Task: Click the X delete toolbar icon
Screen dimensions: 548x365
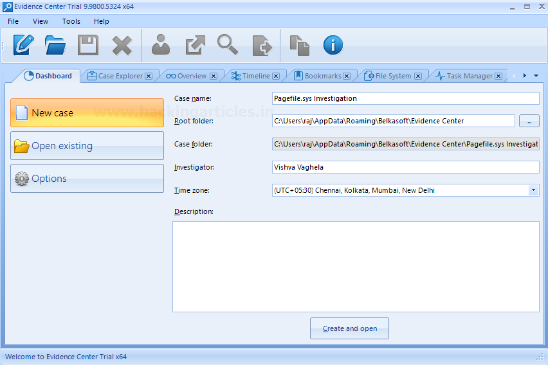Action: (x=122, y=45)
